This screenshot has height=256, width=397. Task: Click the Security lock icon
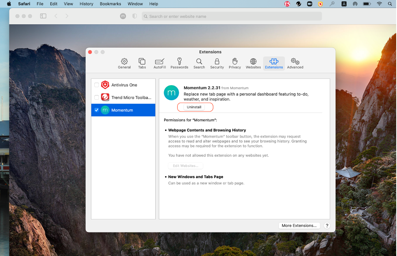(217, 63)
